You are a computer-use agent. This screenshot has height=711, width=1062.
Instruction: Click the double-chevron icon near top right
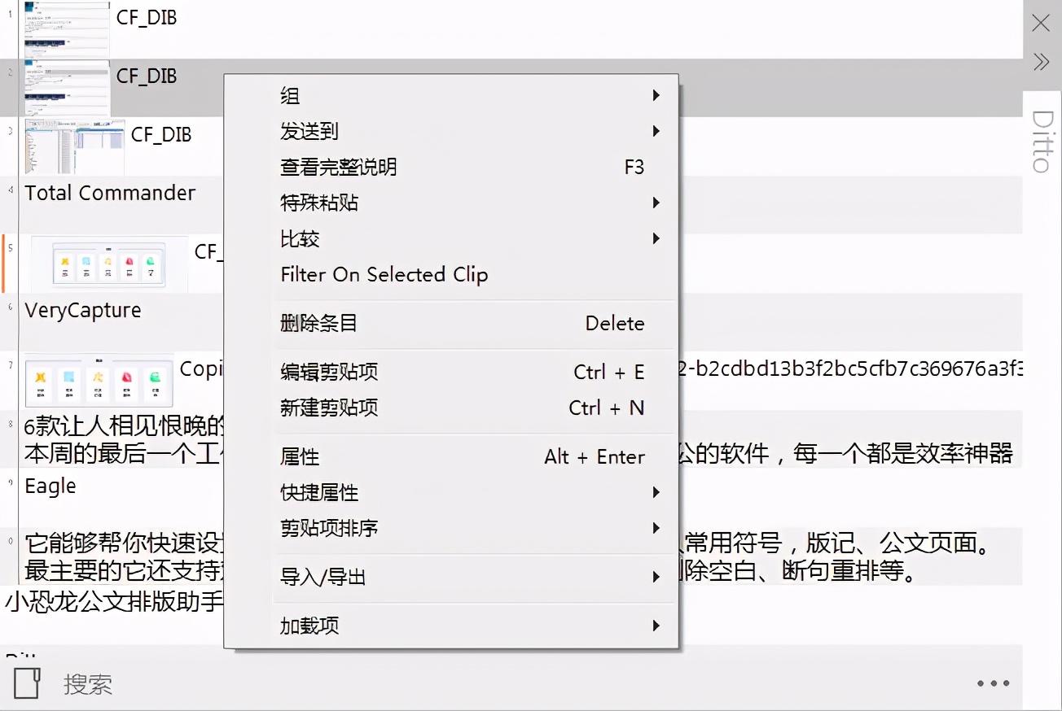1040,61
